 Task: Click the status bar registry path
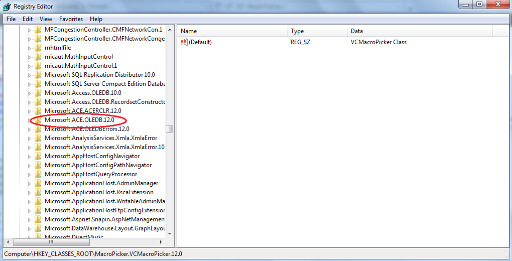tap(93, 254)
